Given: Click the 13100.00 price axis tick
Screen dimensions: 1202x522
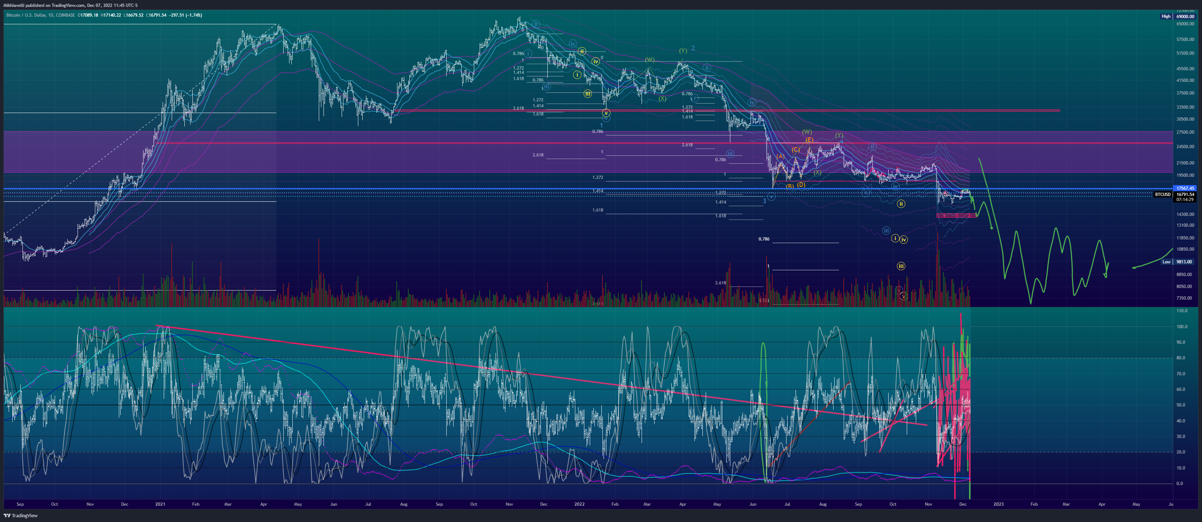Looking at the screenshot, I should tap(1185, 225).
